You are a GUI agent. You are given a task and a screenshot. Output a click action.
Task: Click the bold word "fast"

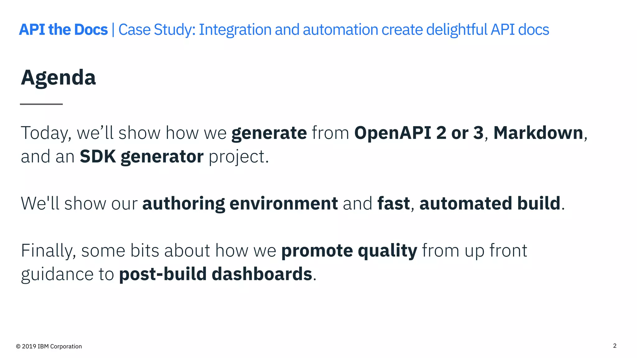(393, 204)
